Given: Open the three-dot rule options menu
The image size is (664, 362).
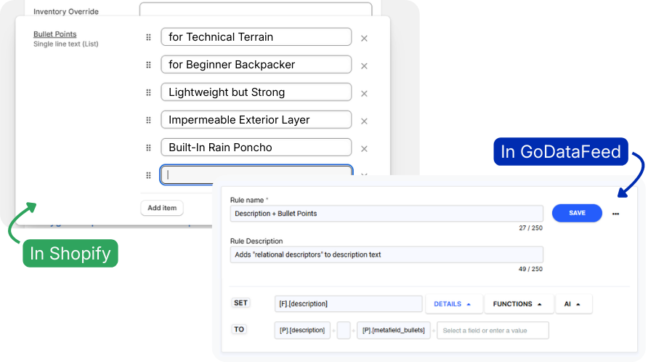Looking at the screenshot, I should 616,214.
